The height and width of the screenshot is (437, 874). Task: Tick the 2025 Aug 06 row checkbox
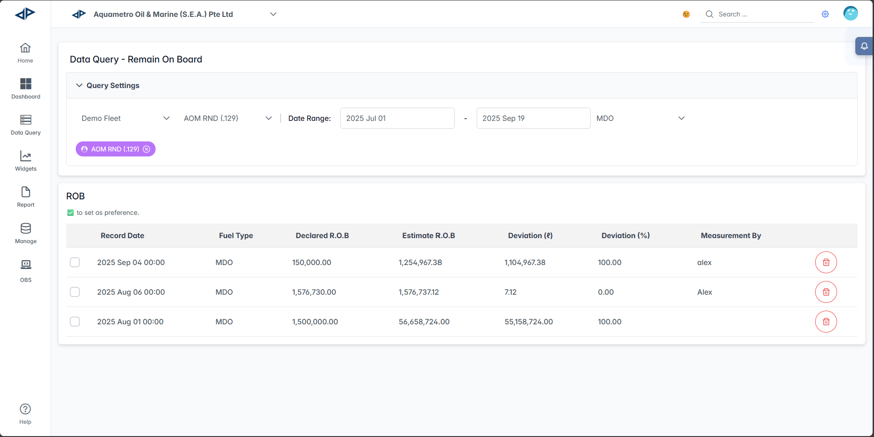click(75, 292)
